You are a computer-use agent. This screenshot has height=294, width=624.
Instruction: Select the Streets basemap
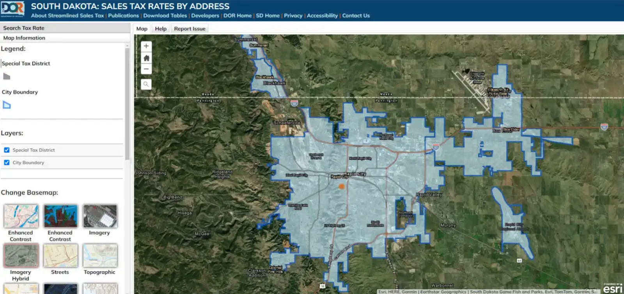click(x=60, y=255)
